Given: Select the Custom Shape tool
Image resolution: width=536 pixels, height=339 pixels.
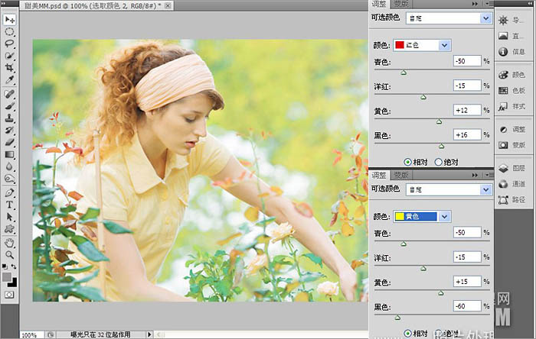Looking at the screenshot, I should click(9, 228).
